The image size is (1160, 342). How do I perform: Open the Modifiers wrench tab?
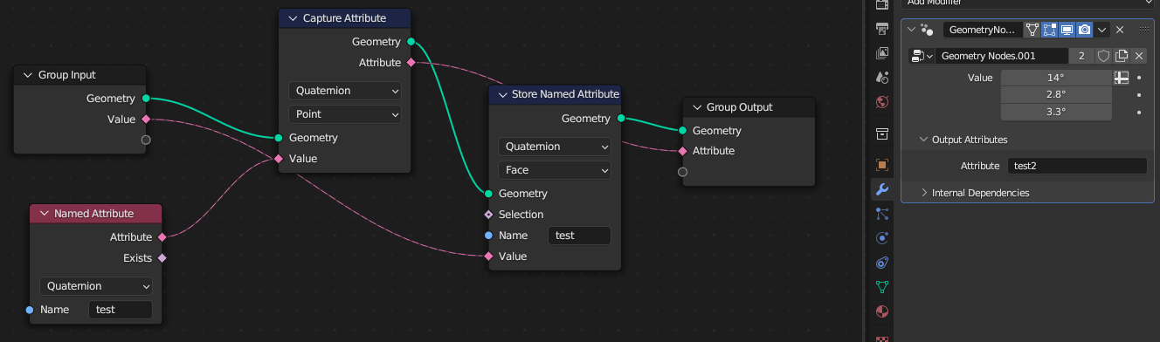[882, 189]
